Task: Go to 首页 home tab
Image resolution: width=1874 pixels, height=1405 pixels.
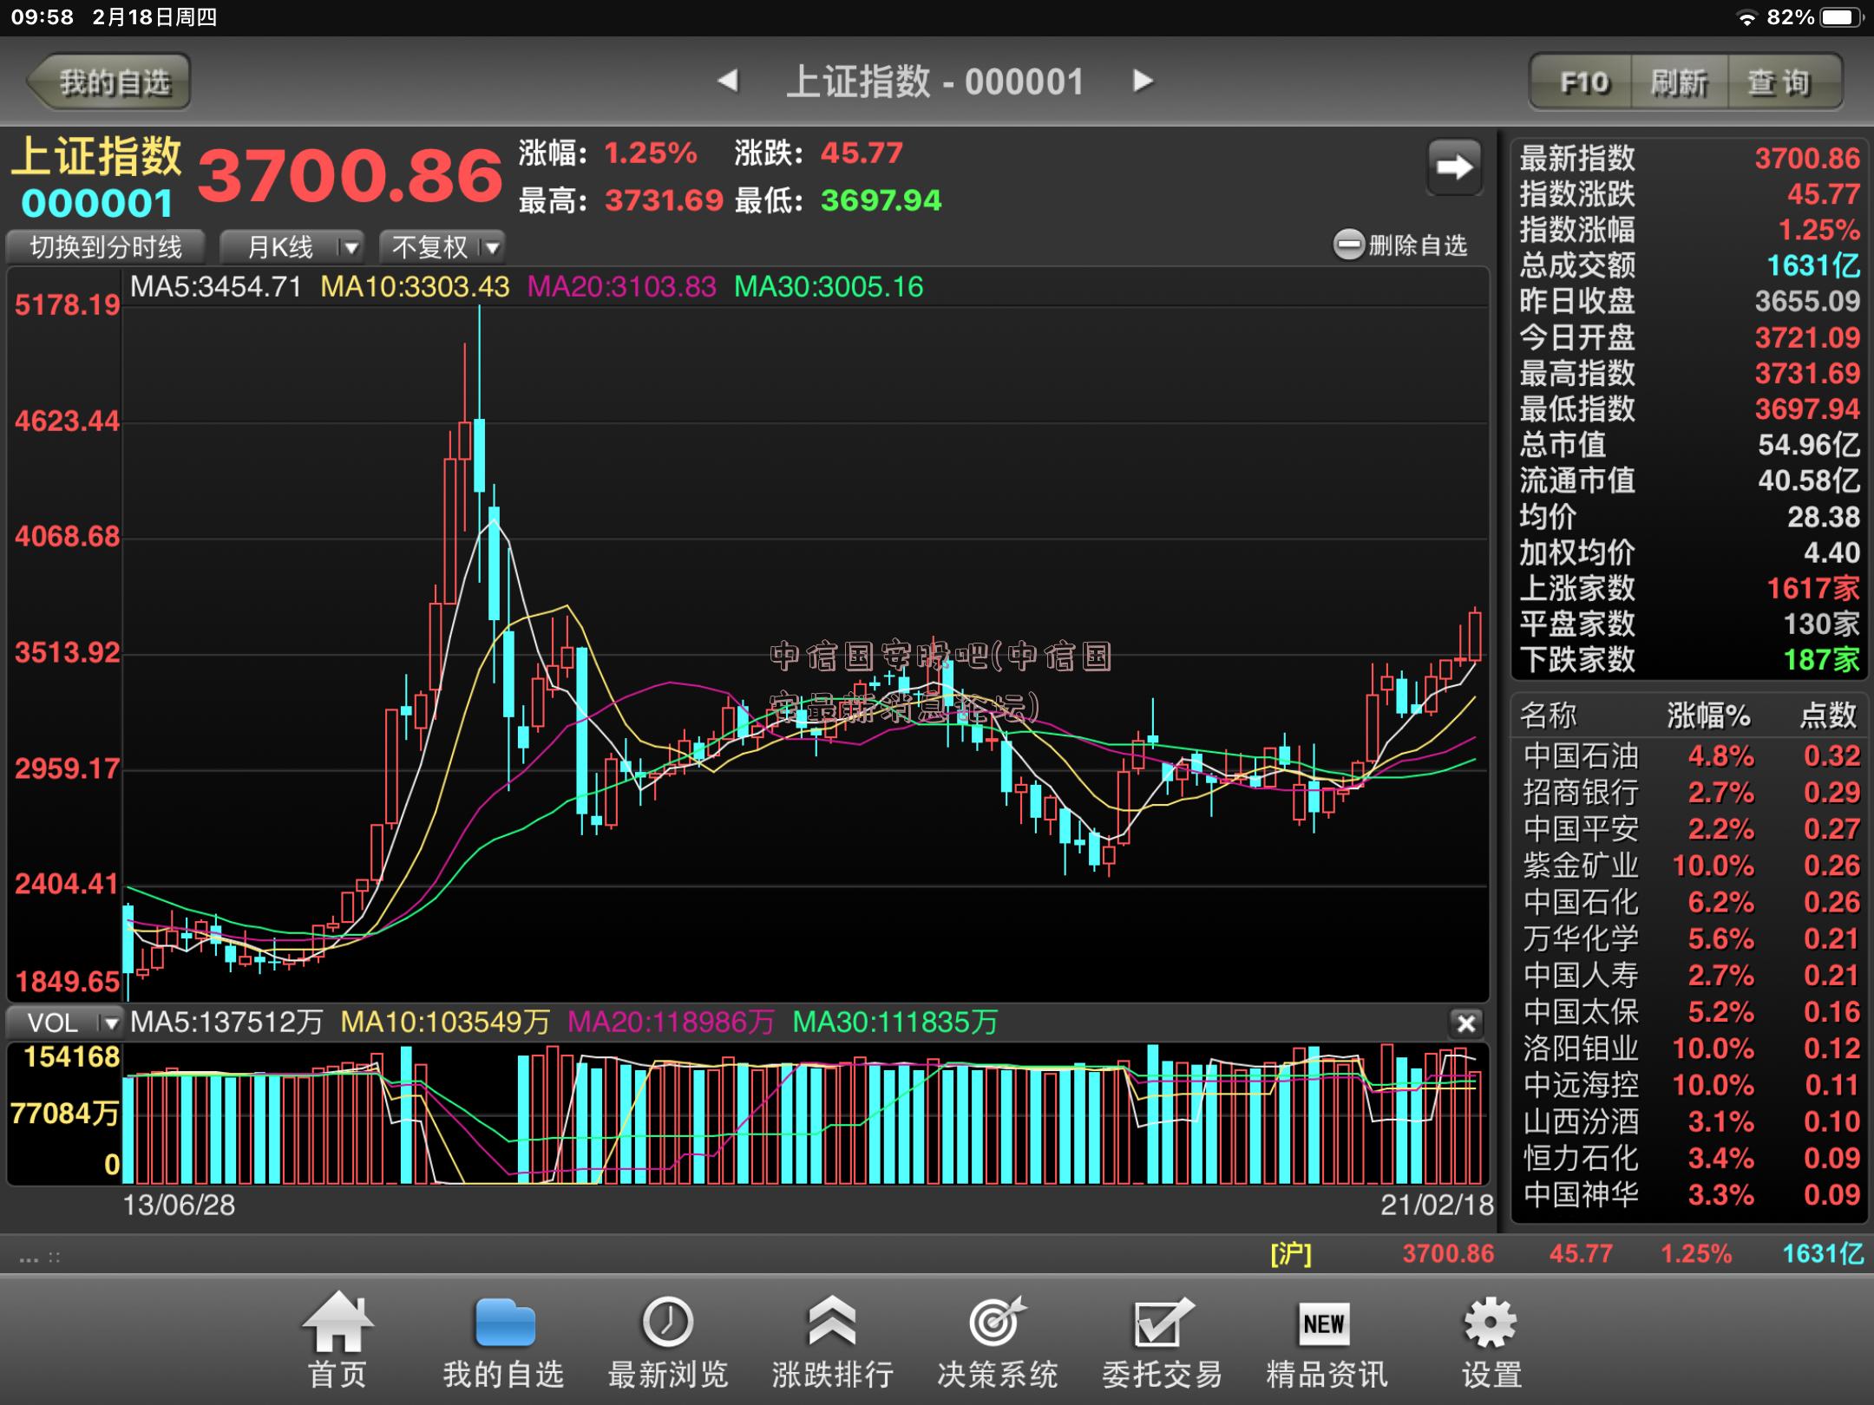Action: pyautogui.click(x=337, y=1342)
